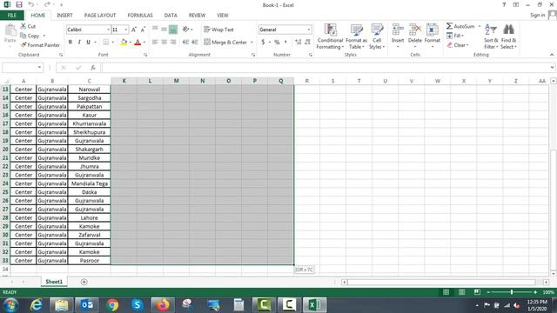
Task: Select column header R
Action: 307,81
